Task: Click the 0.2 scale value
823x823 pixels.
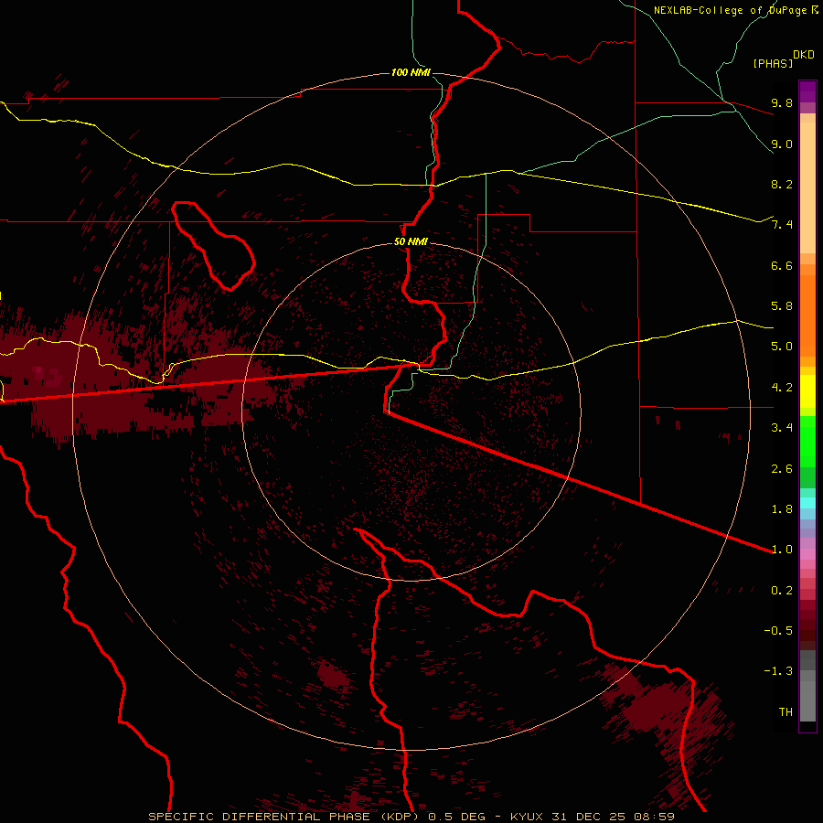Action: 782,591
